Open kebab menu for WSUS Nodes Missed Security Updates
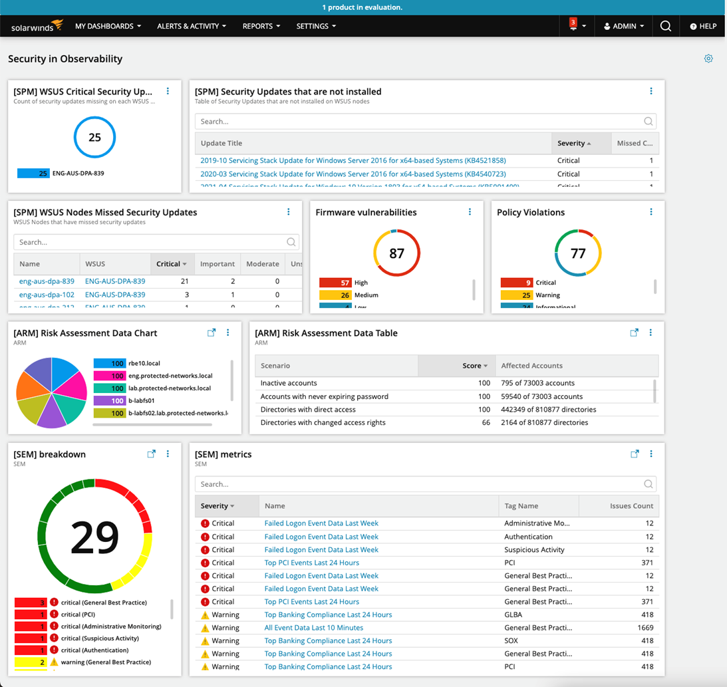Viewport: 727px width, 687px height. (x=289, y=212)
